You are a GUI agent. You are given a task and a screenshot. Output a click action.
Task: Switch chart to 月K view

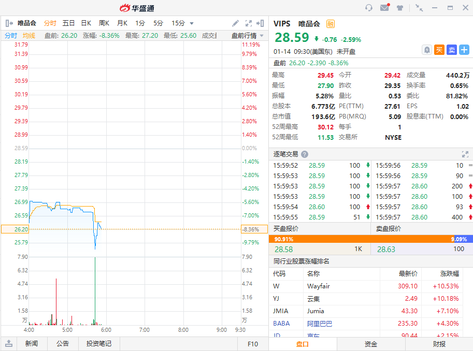click(x=122, y=23)
